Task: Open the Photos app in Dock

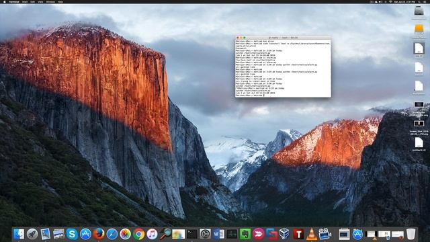Action: (x=125, y=234)
